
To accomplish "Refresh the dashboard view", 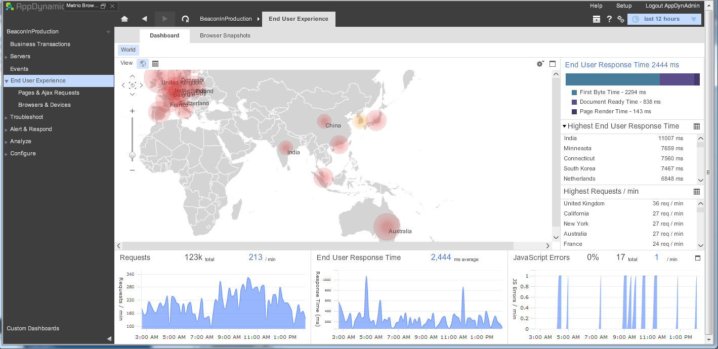I will point(185,19).
